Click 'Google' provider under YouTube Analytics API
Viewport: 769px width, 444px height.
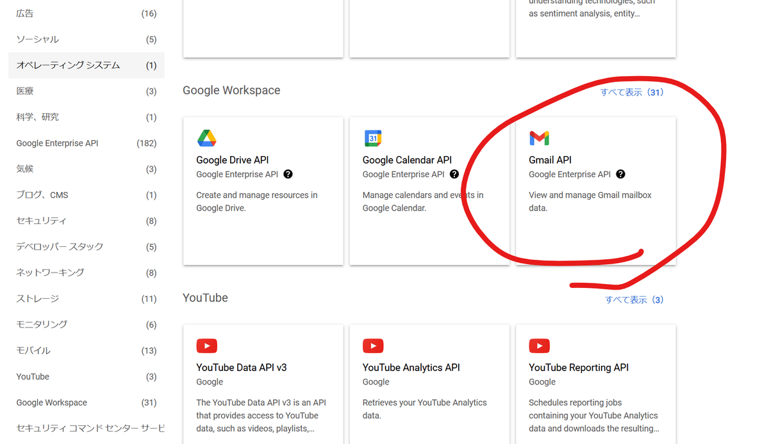click(x=376, y=382)
